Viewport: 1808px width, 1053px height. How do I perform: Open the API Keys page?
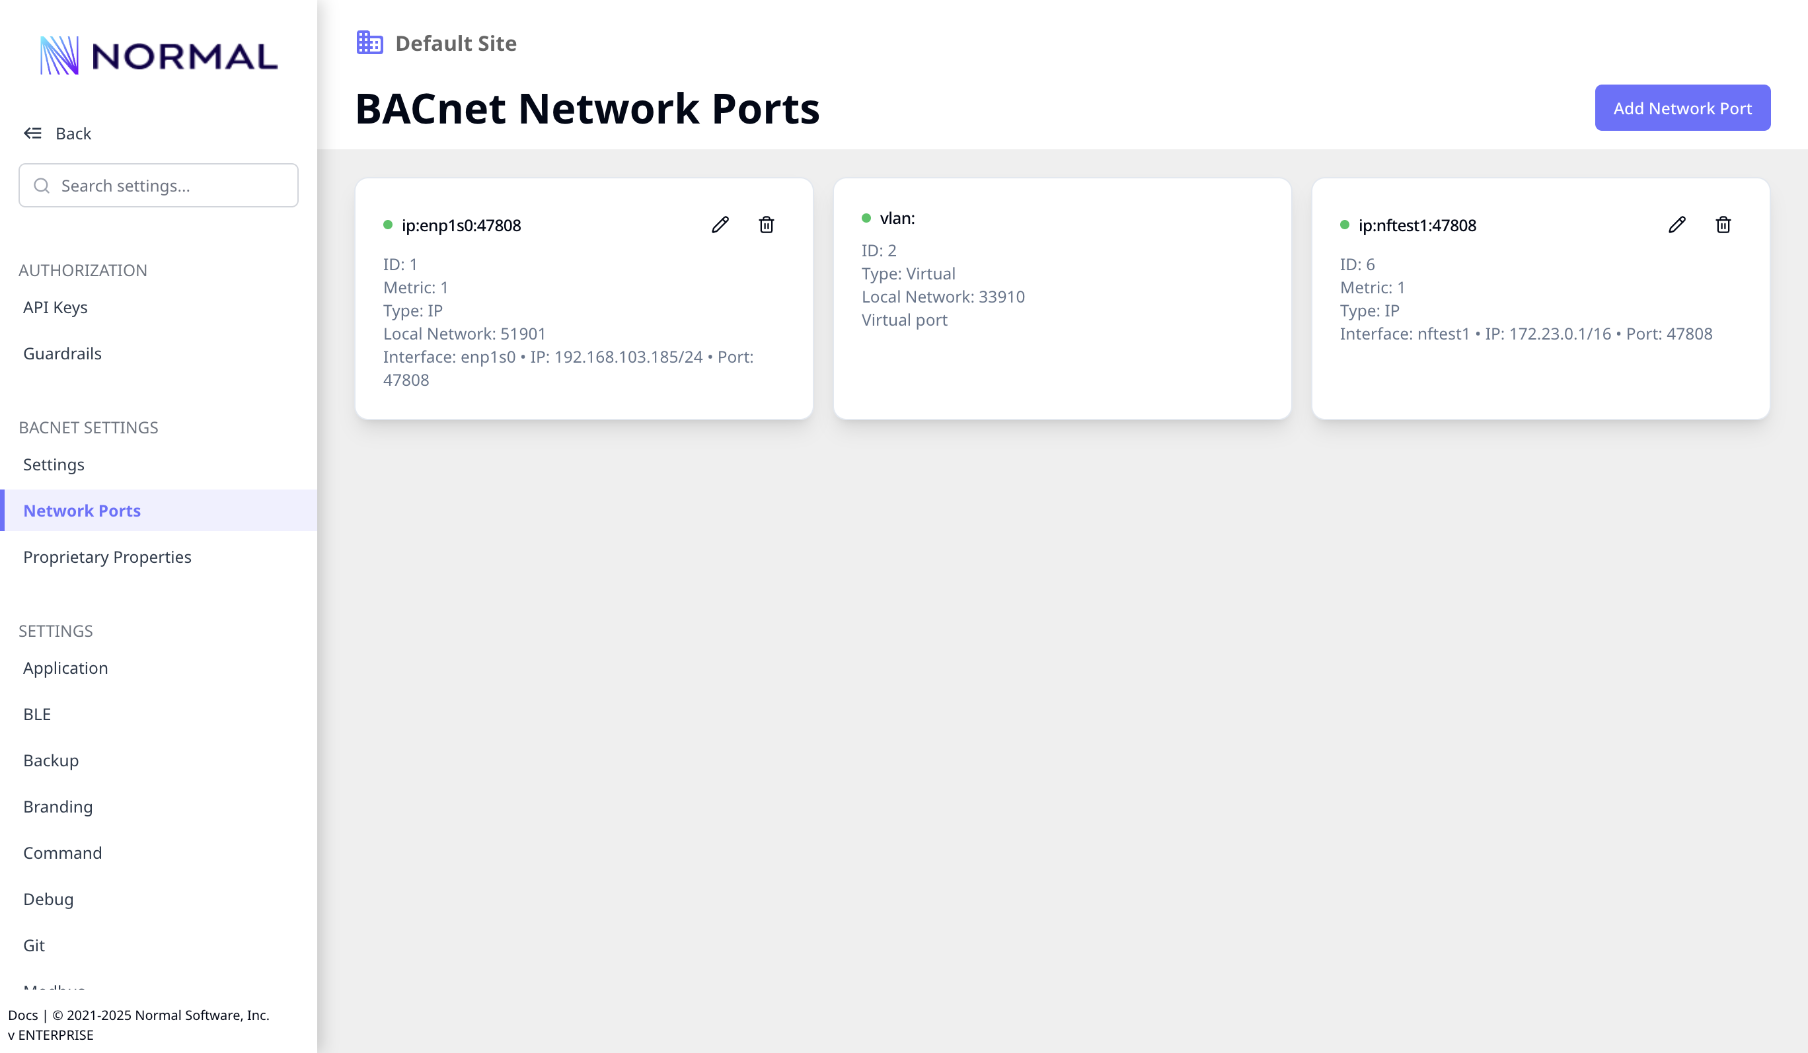click(x=56, y=307)
